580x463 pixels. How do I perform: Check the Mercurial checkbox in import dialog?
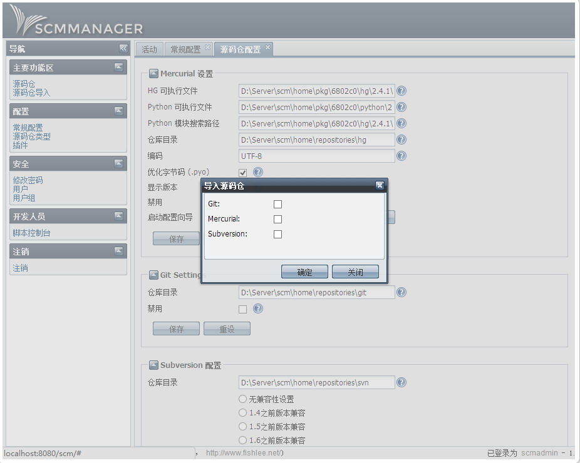click(278, 219)
